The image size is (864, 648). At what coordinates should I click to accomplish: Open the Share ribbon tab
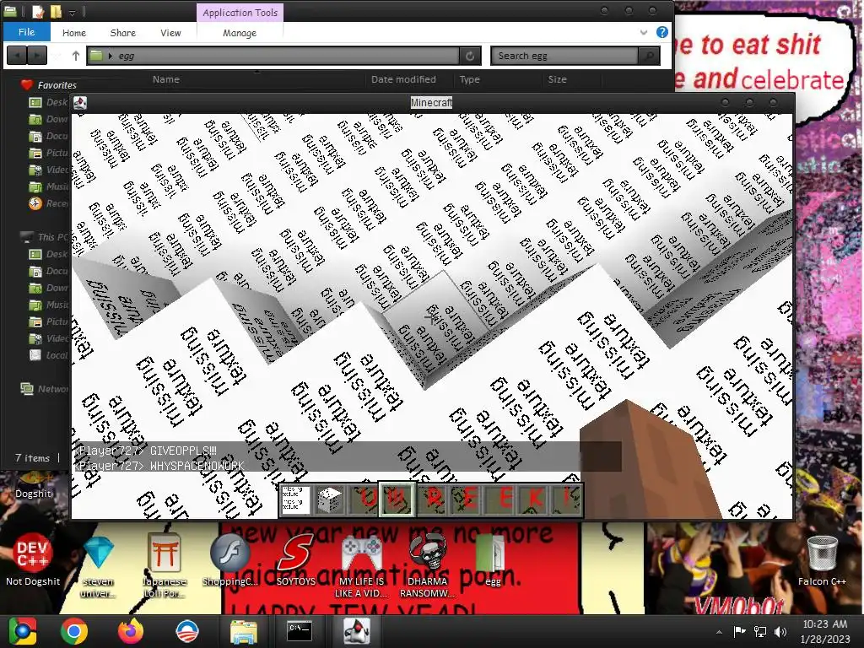tap(122, 33)
